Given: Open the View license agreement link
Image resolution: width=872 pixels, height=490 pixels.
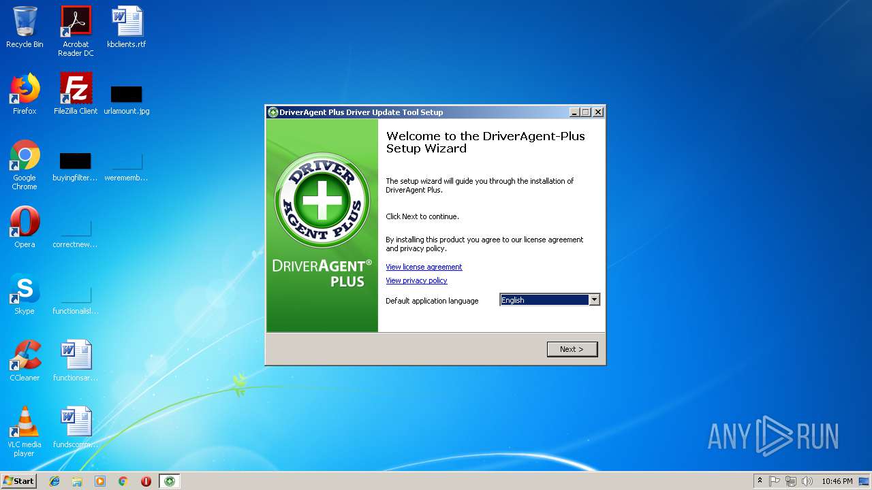Looking at the screenshot, I should (424, 267).
